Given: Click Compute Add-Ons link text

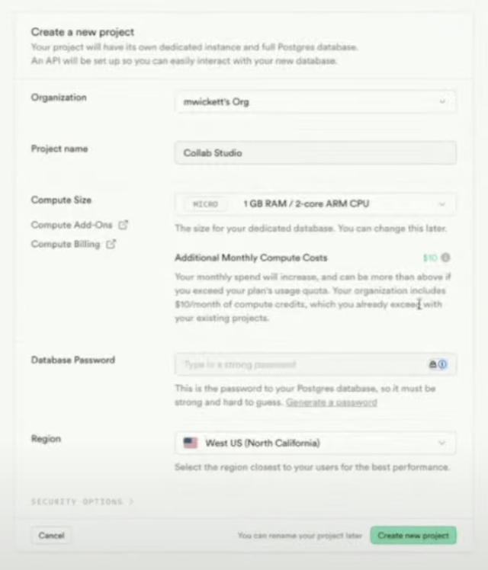Looking at the screenshot, I should (72, 225).
